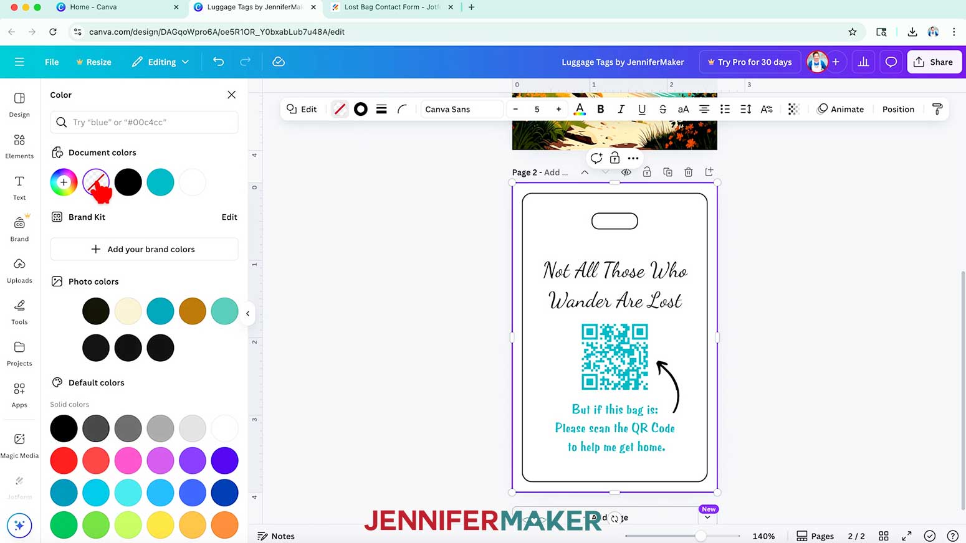Open the Magic Media sidebar app
966x543 pixels.
point(19,445)
